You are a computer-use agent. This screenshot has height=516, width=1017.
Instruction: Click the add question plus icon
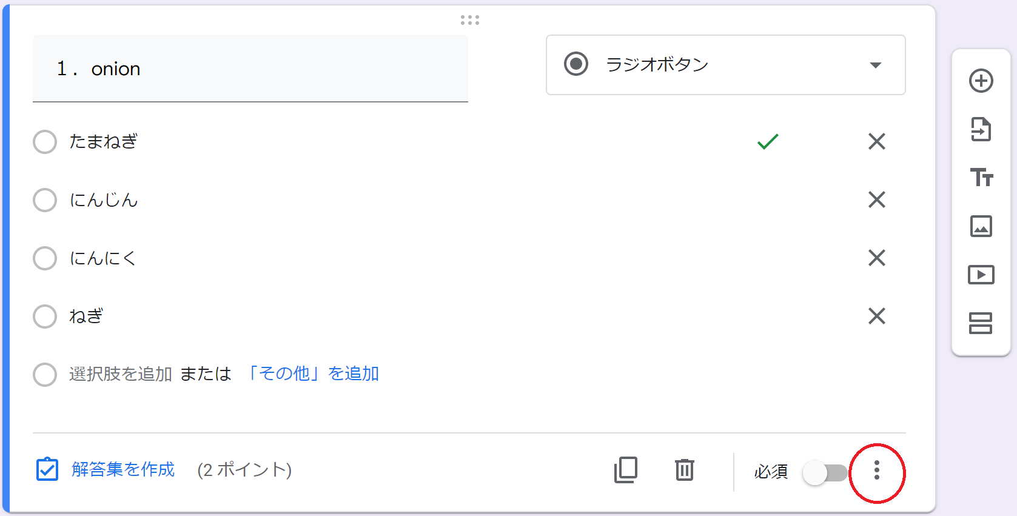(x=981, y=81)
